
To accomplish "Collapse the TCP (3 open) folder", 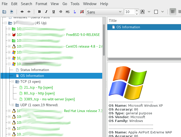I will tap(13, 81).
